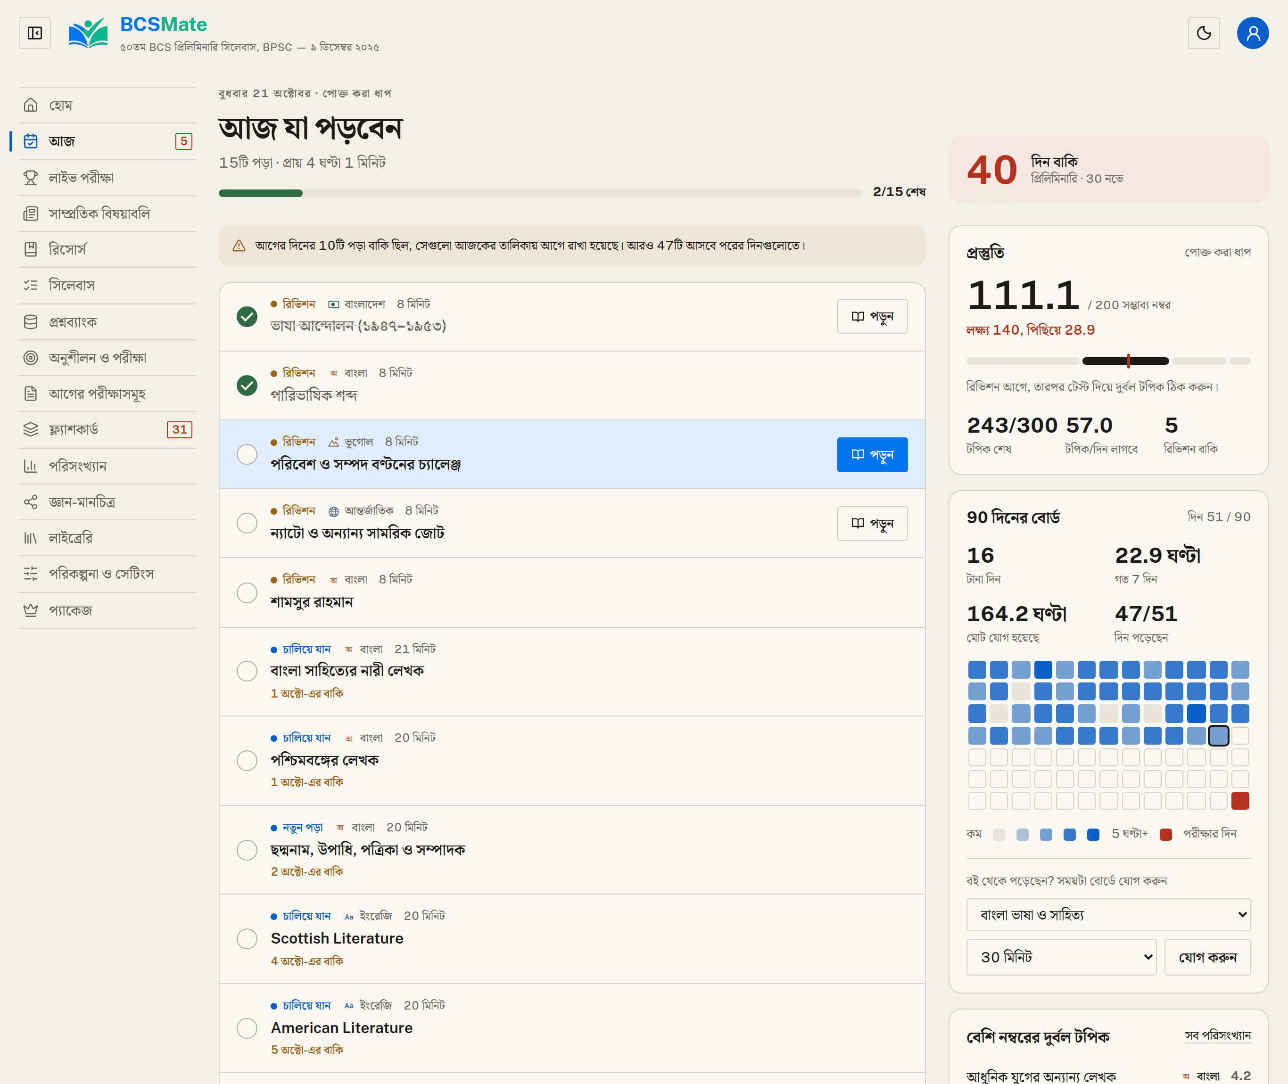Screen dimensions: 1288x1084
Task: Open the সব পরিসংখ্যান link
Action: (1217, 1035)
